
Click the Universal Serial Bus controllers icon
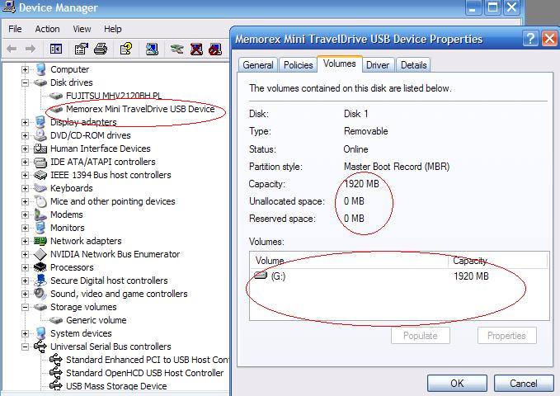[x=40, y=346]
